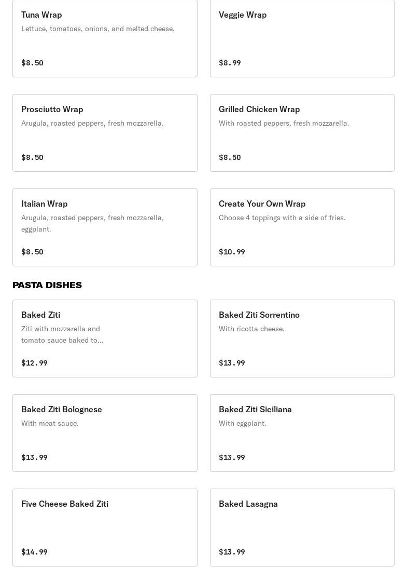The image size is (407, 581).
Task: Open Prosciutto Wrap item details
Action: pyautogui.click(x=105, y=132)
